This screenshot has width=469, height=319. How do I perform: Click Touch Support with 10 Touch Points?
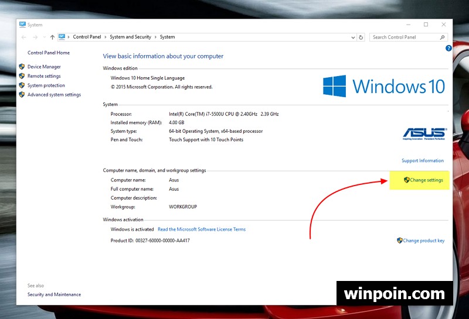click(x=206, y=139)
